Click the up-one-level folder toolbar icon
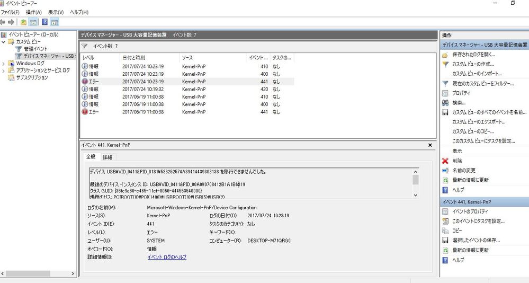Viewport: 529px width, 283px height. 23,22
